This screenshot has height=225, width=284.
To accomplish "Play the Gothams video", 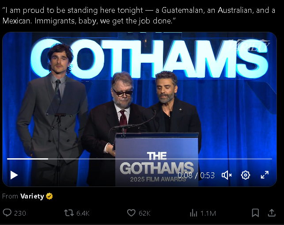I will pyautogui.click(x=14, y=175).
